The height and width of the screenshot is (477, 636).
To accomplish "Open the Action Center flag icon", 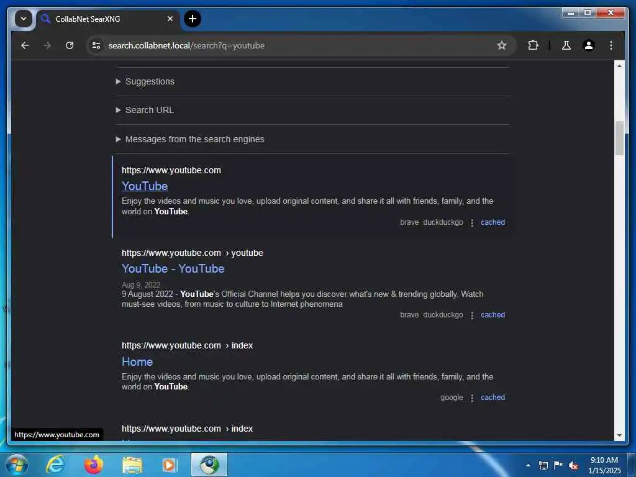I will point(558,465).
